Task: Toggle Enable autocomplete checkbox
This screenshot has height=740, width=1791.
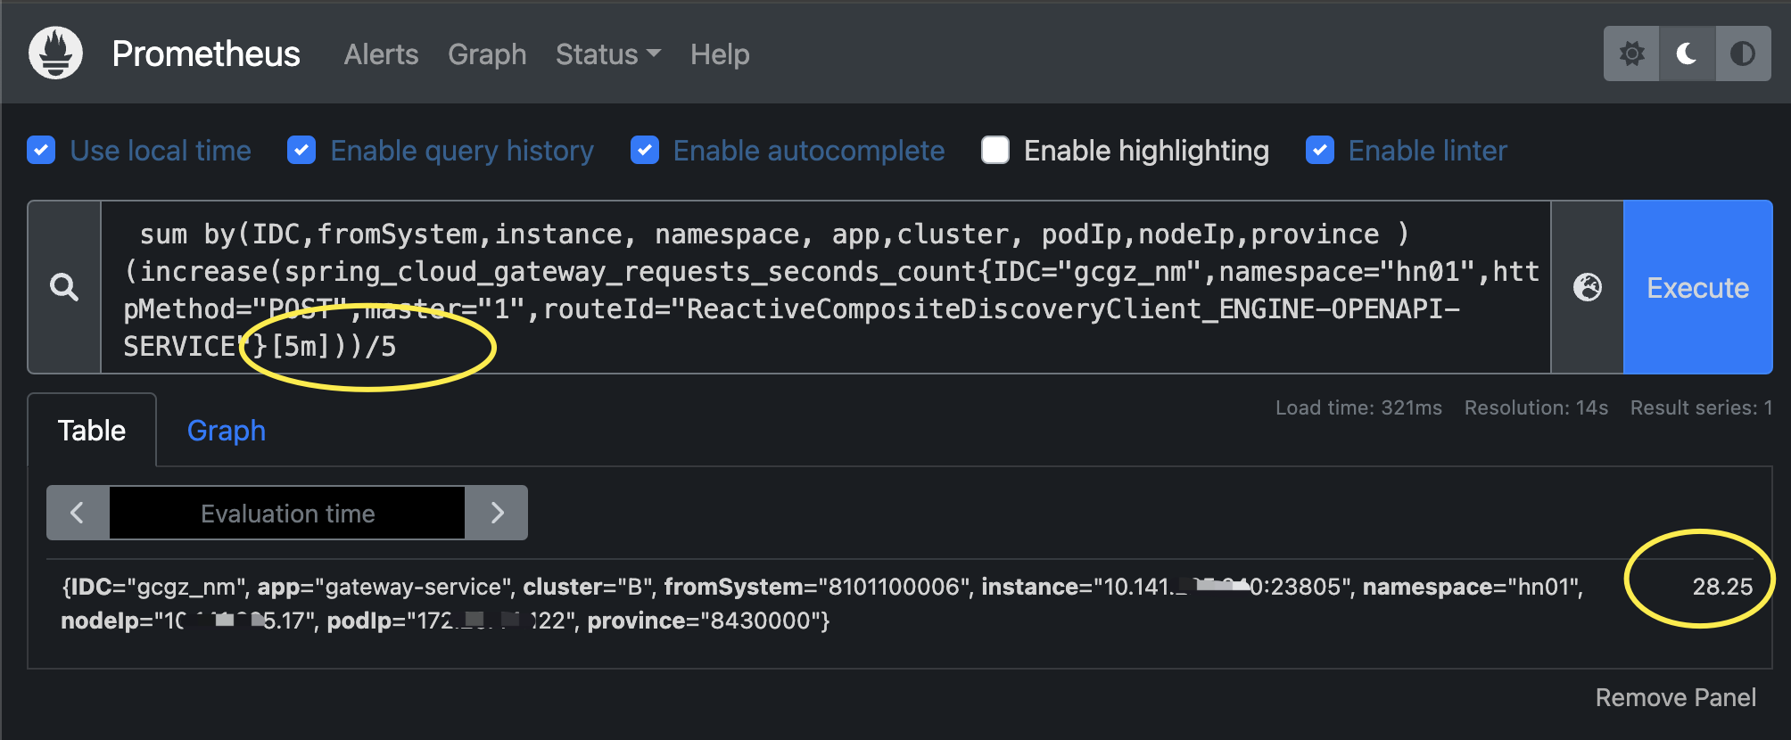Action: [x=645, y=150]
